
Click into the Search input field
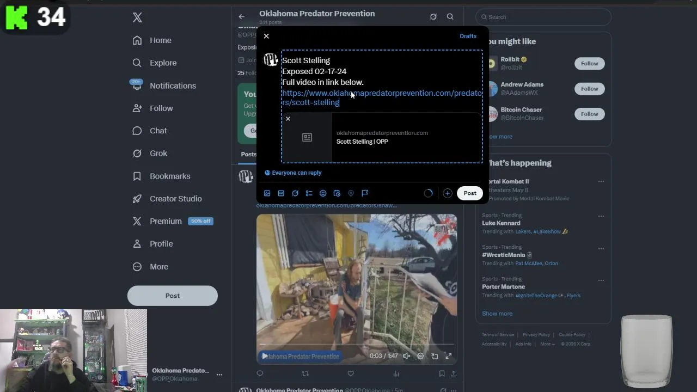coord(543,17)
